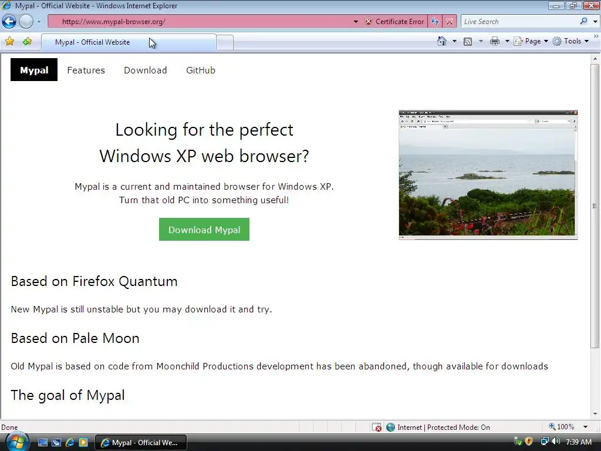Open the Page menu
The image size is (601, 451).
pyautogui.click(x=531, y=41)
